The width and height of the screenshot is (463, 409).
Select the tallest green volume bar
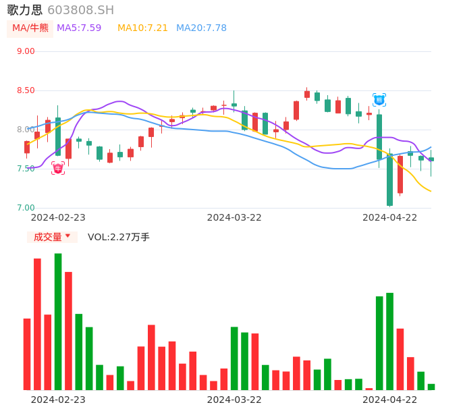[58, 321]
